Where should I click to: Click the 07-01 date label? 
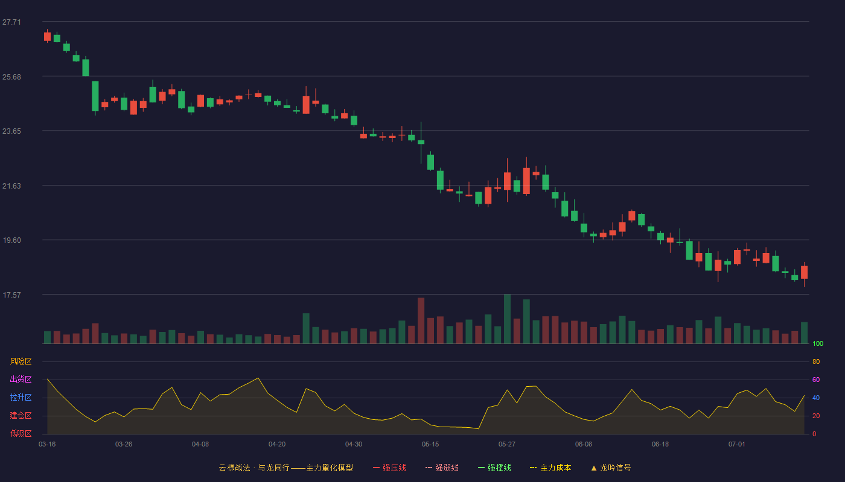(x=737, y=444)
